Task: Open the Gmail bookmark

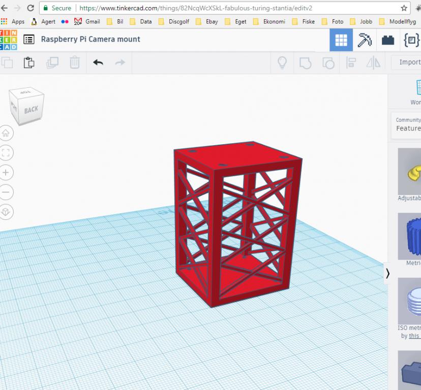Action: [87, 21]
